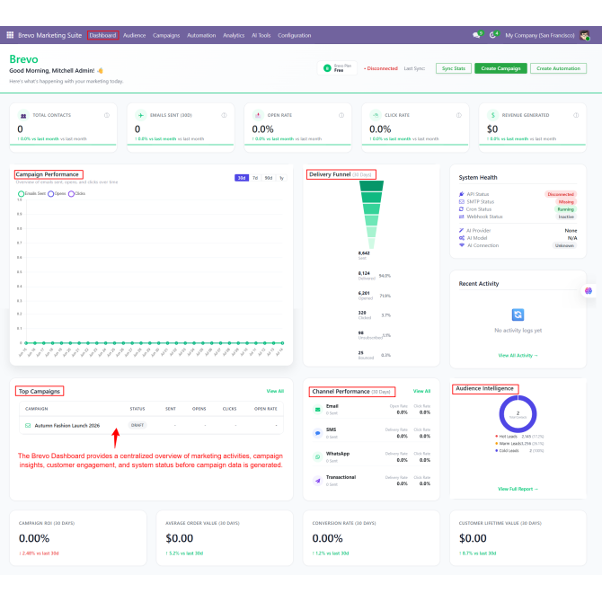Image resolution: width=602 pixels, height=602 pixels.
Task: Click the Brevo Marketing Suite title
Action: 50,35
